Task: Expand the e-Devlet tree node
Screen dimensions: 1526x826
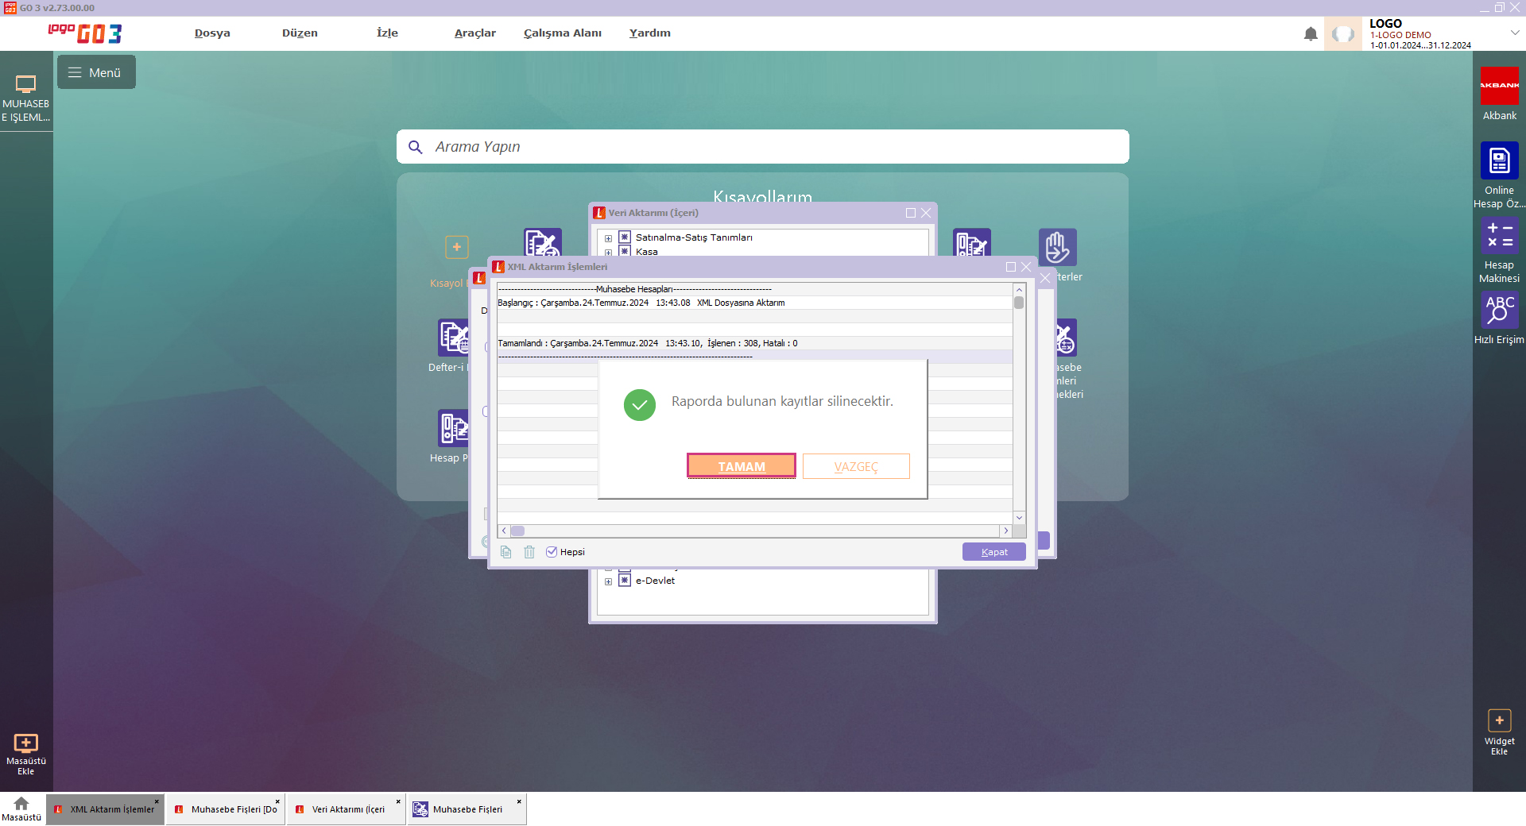Action: (608, 581)
